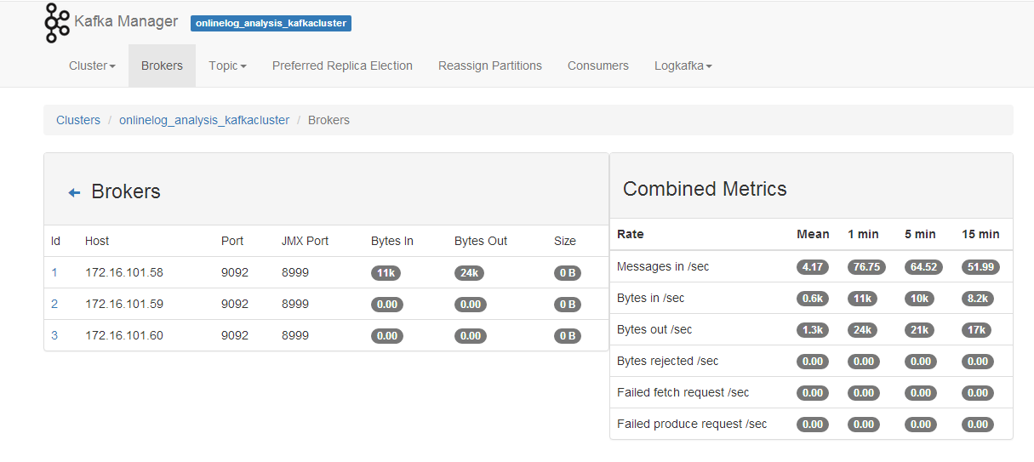Viewport: 1034px width, 462px height.
Task: Select the Brokers tab in navbar
Action: 162,66
